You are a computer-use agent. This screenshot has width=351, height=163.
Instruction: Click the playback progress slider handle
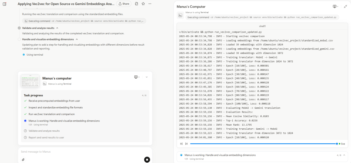coord(337,144)
